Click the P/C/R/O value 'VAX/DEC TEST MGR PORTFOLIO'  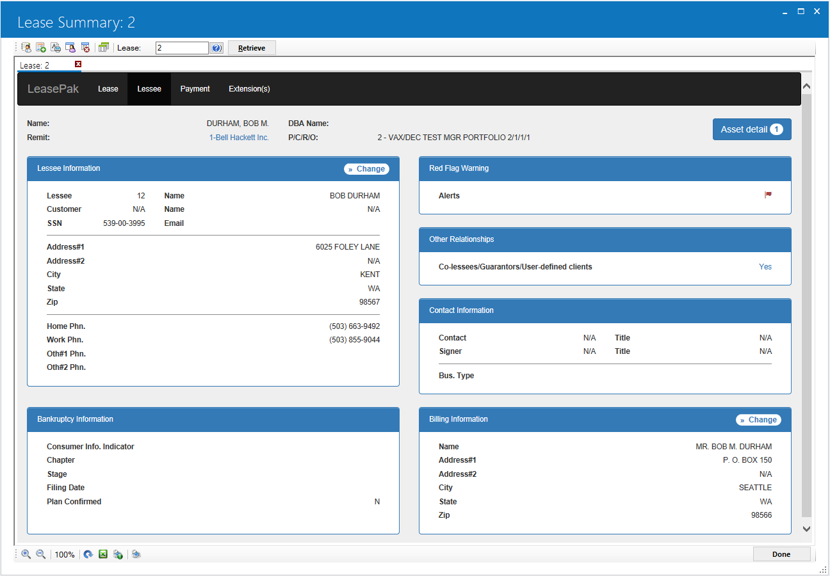[454, 138]
